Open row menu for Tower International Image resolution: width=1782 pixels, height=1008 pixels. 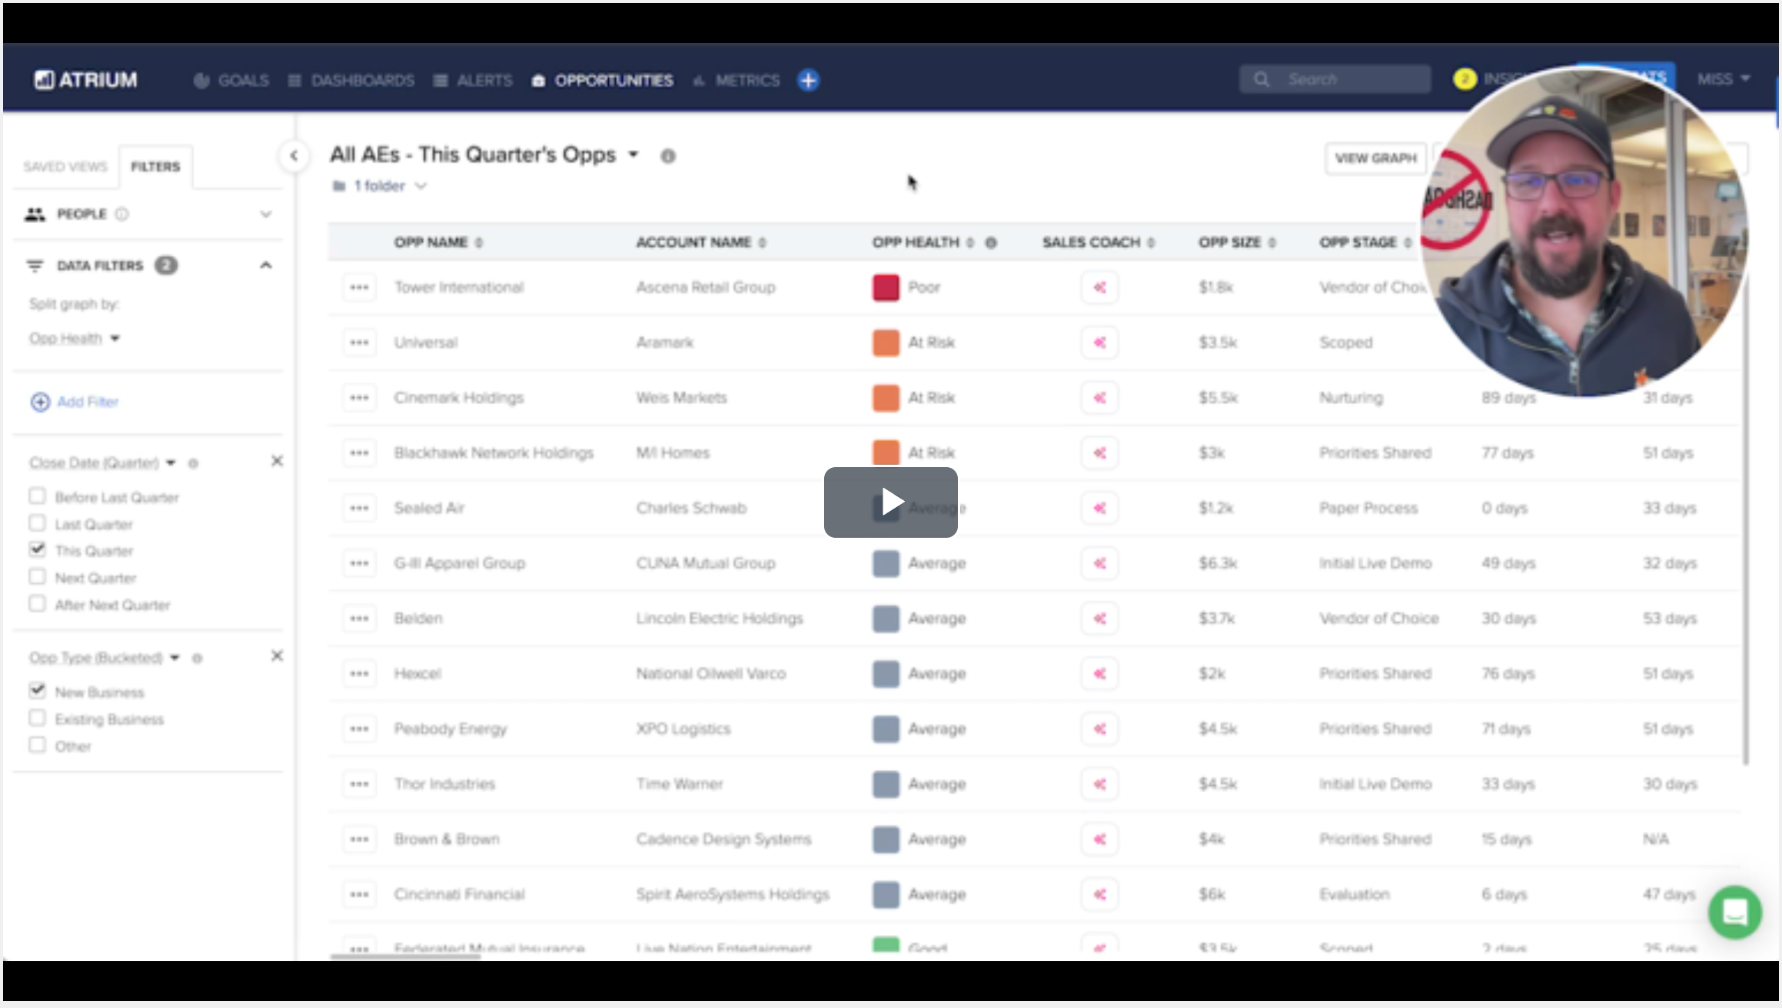point(359,287)
